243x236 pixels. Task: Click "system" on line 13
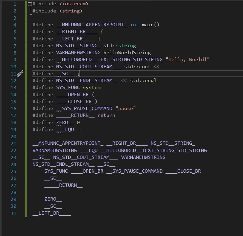click(92, 88)
